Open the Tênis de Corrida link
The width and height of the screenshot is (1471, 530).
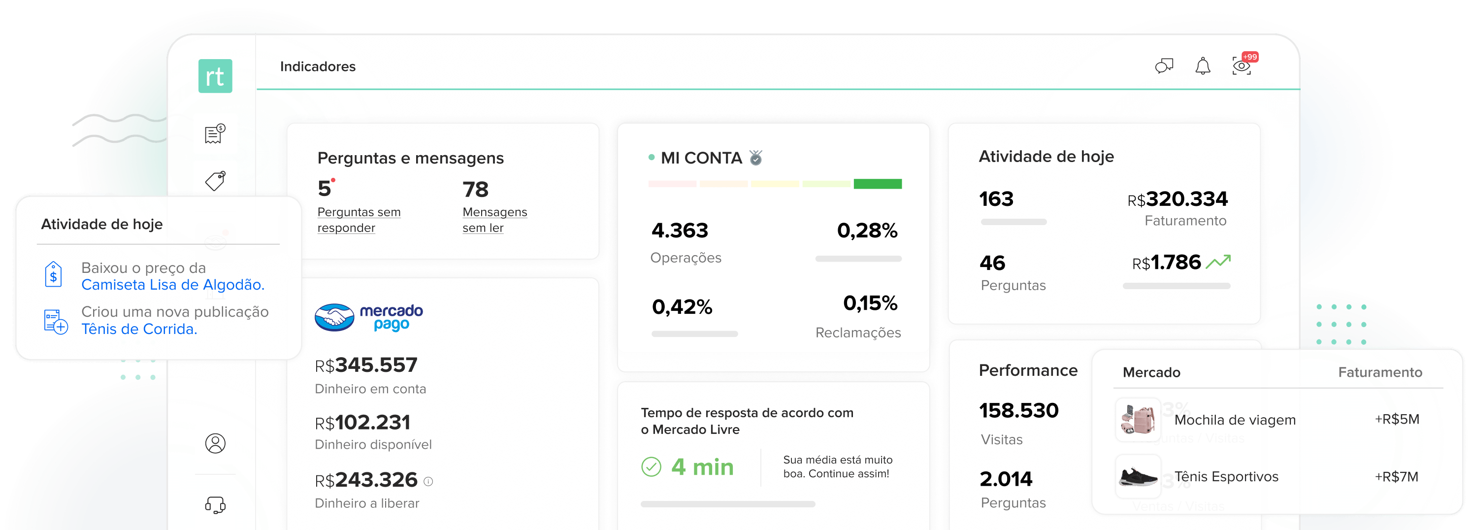[x=139, y=329]
